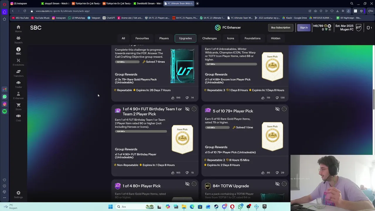Favourite the 5 of 10 79+ Player Pick
The height and width of the screenshot is (211, 375).
pyautogui.click(x=284, y=109)
